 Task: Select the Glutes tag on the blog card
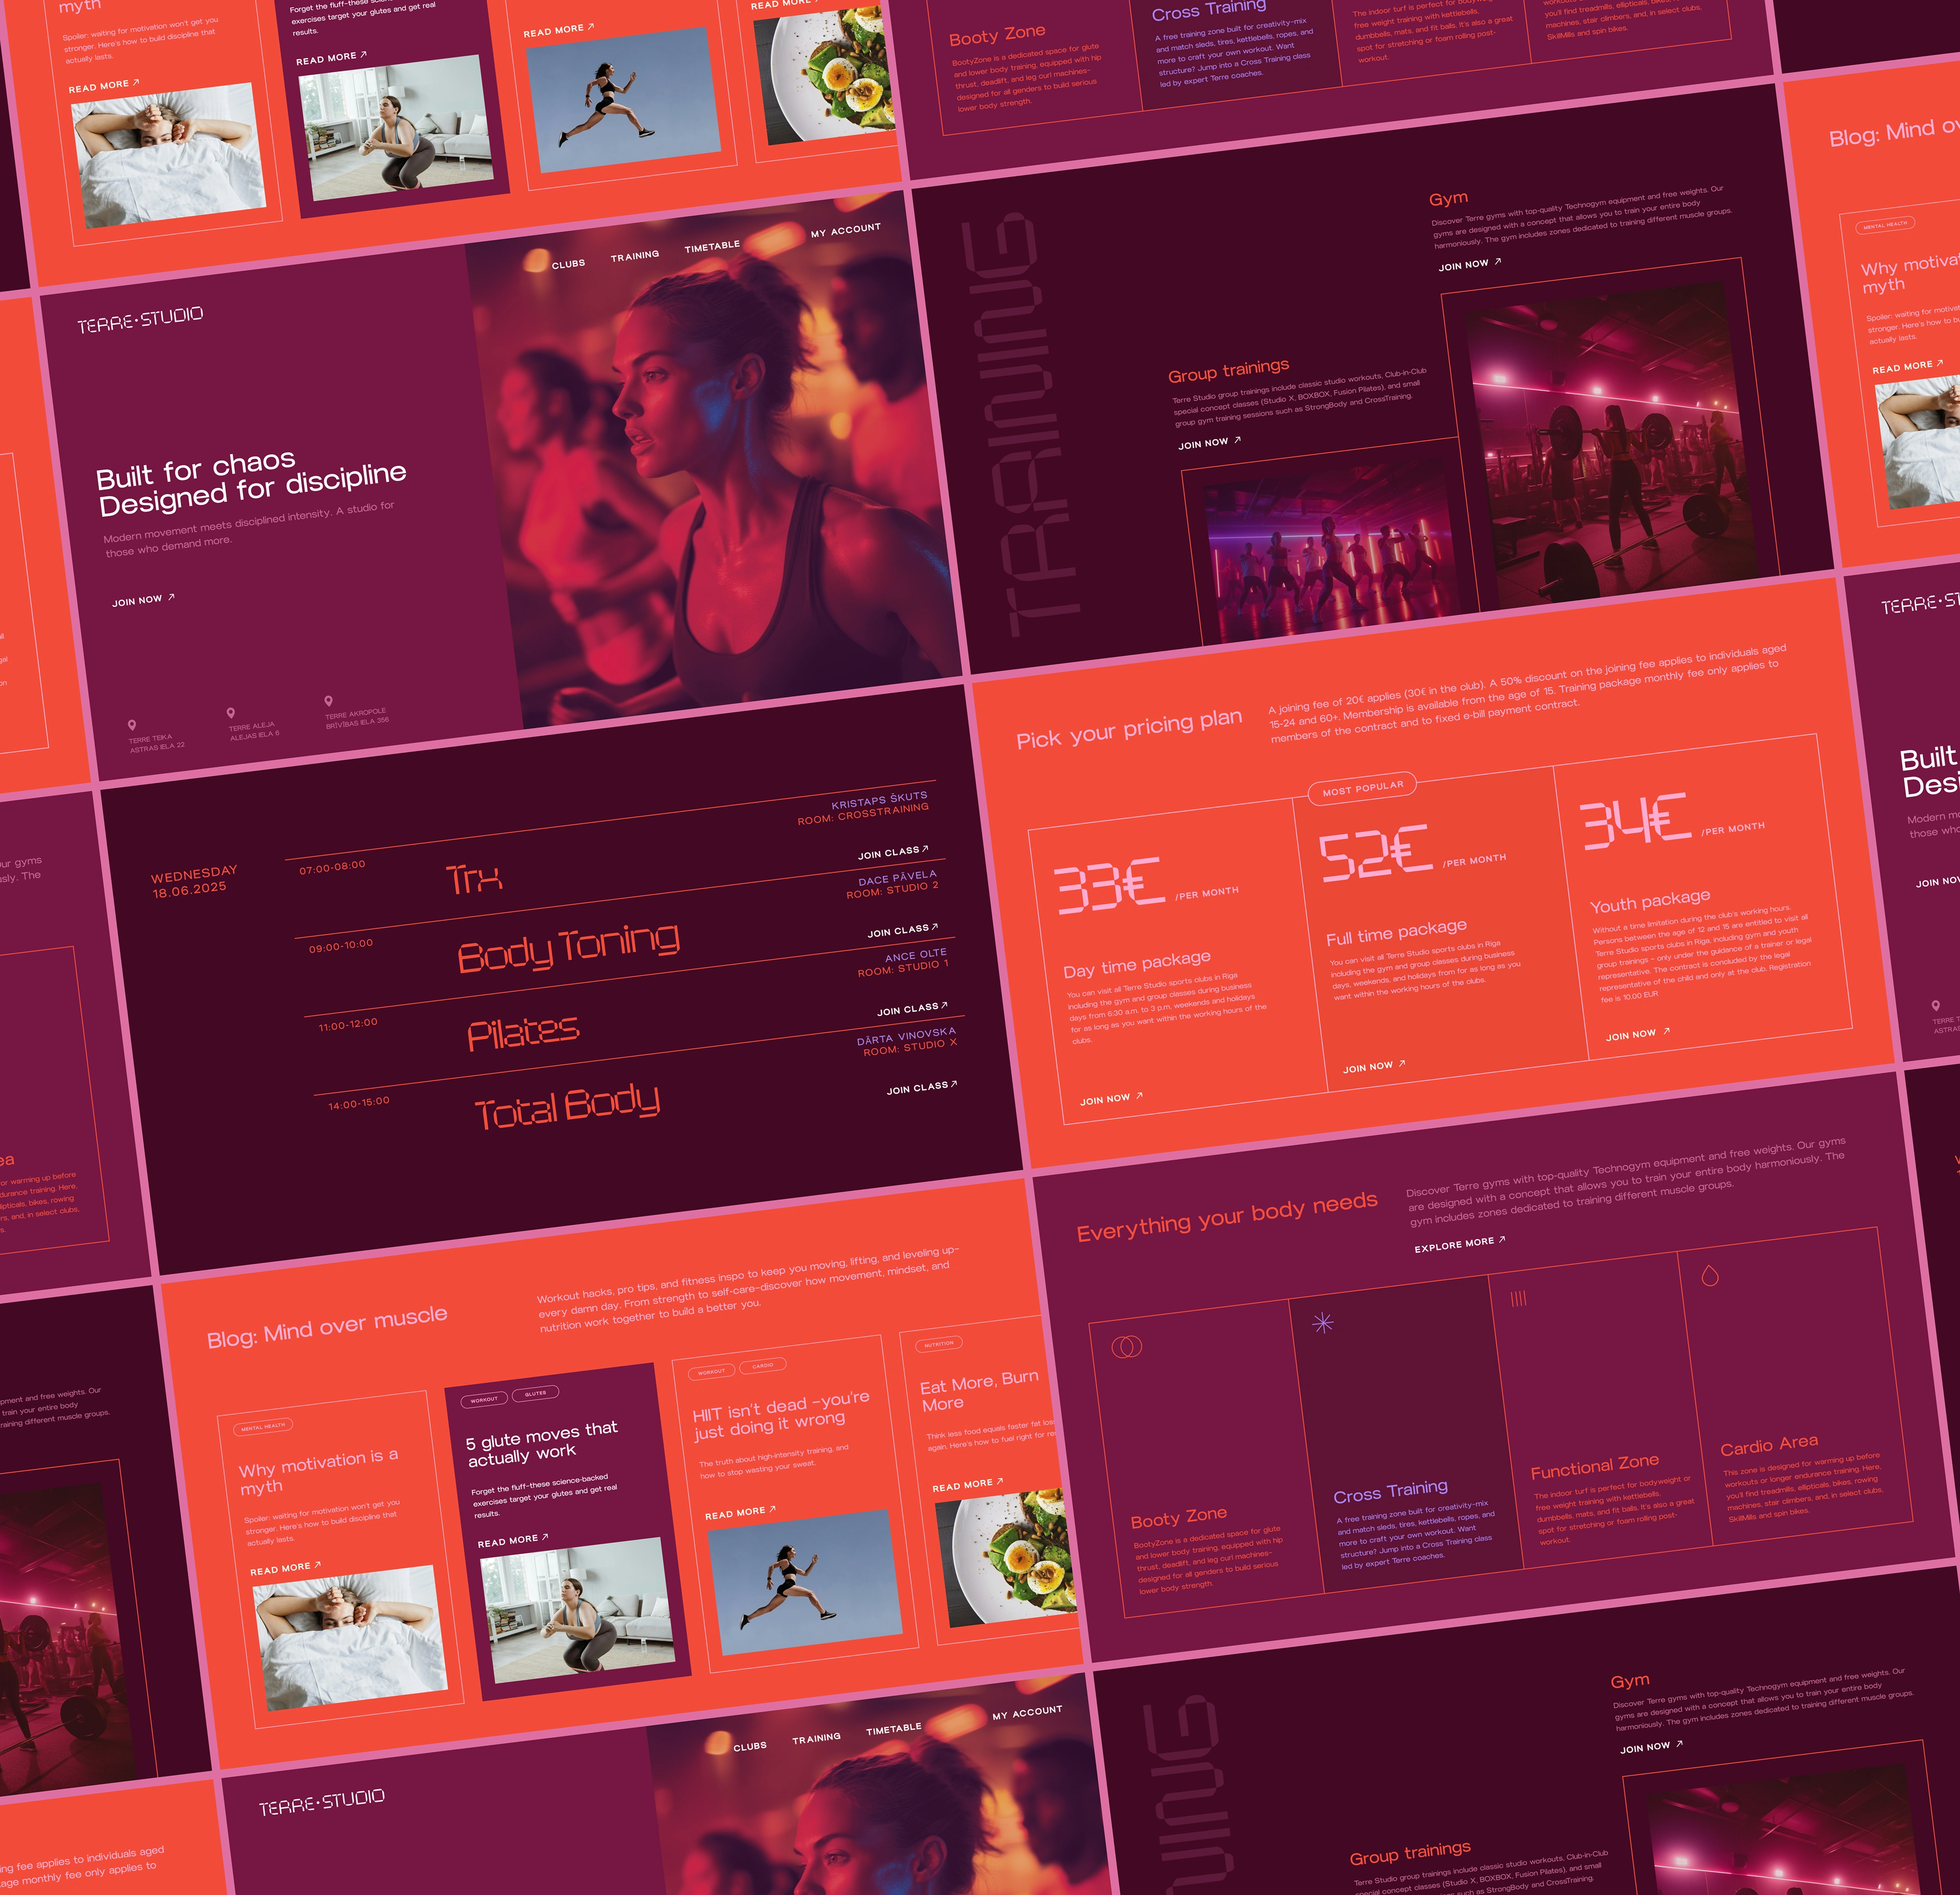point(535,1393)
